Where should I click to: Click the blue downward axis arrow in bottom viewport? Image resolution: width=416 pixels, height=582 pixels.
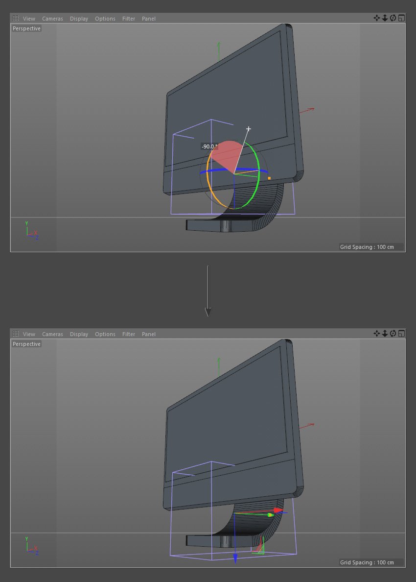pyautogui.click(x=235, y=558)
